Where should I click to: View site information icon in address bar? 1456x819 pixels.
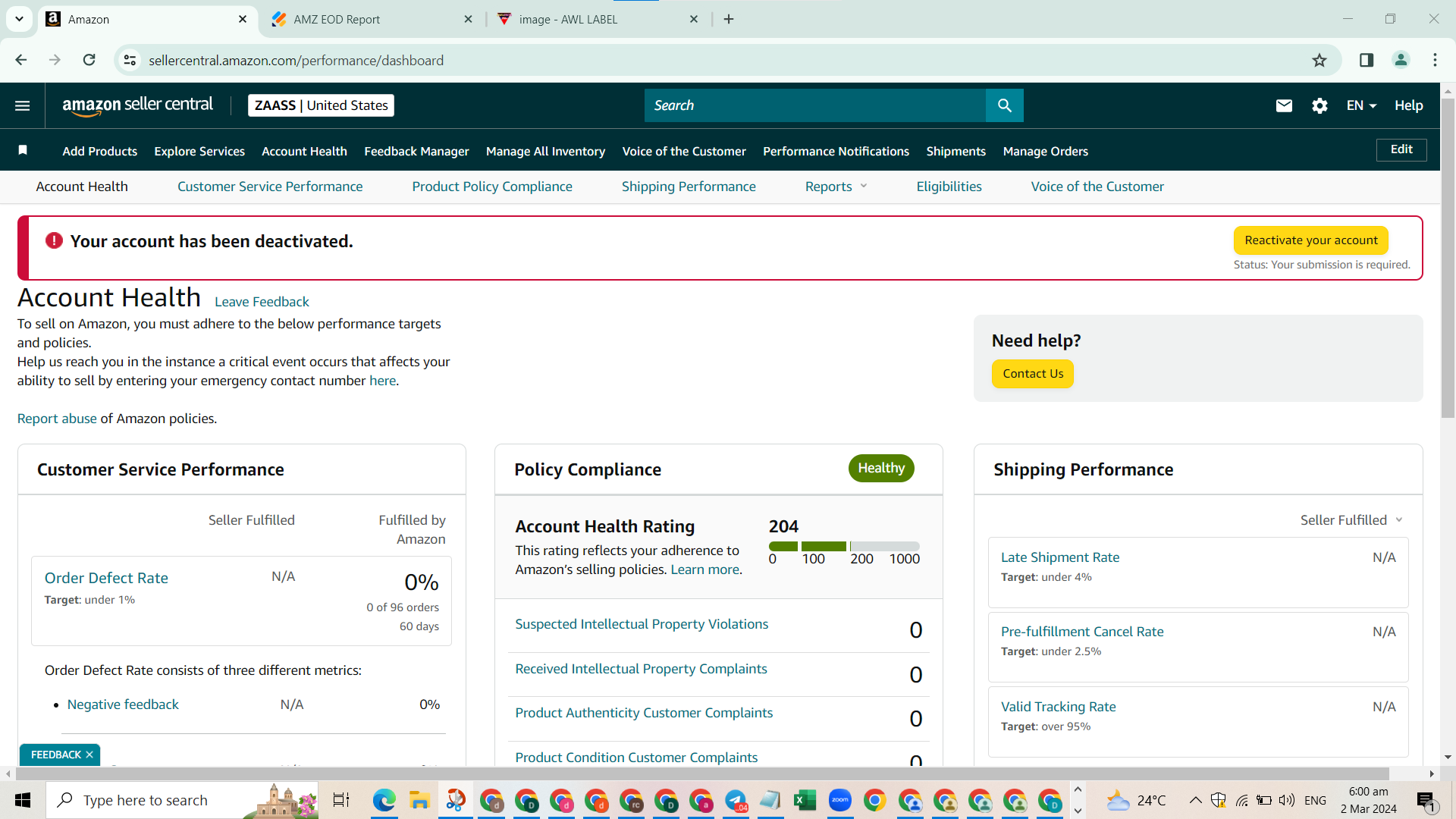click(130, 60)
